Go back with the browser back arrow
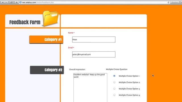This screenshot has width=182, height=102. coord(3,2)
